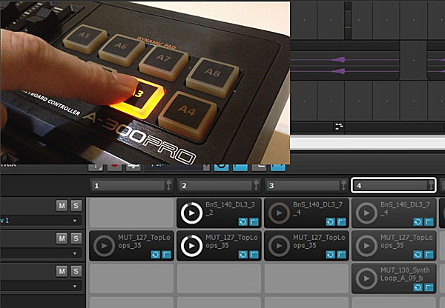Change trigger mode of MUT_127_TopLoops_35 in column 2
Screen dimensions: 445x308
[254, 255]
